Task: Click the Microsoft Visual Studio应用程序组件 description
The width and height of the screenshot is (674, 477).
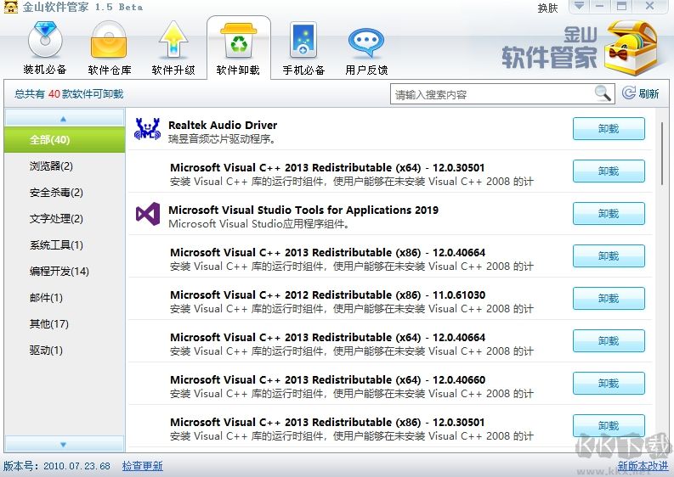Action: point(258,224)
